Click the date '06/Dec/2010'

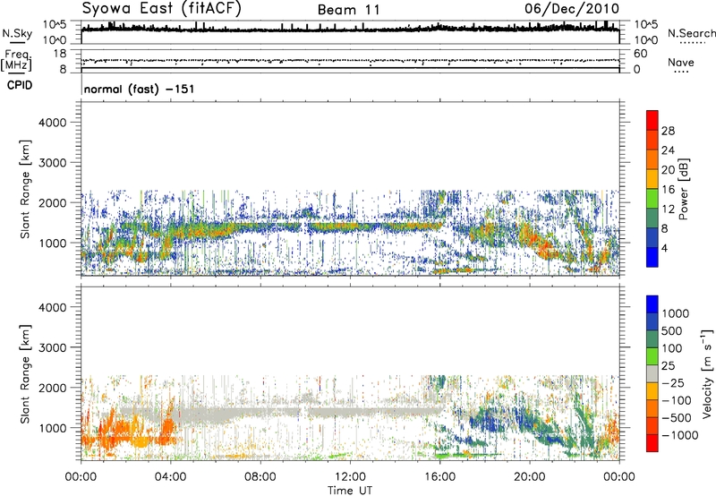point(572,9)
